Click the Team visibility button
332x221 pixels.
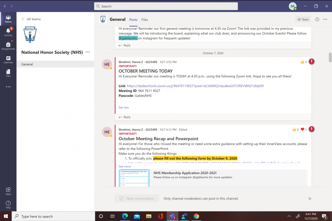(x=303, y=19)
